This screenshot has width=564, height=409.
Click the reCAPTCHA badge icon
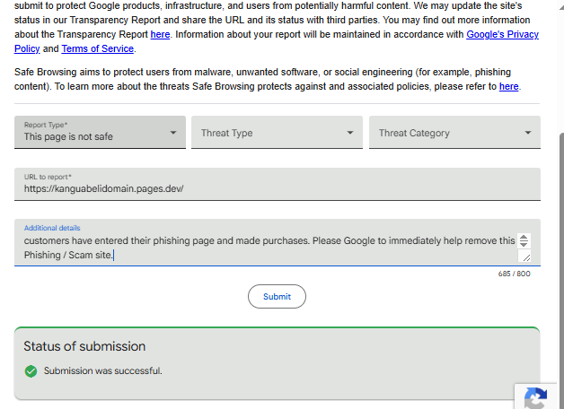536,399
